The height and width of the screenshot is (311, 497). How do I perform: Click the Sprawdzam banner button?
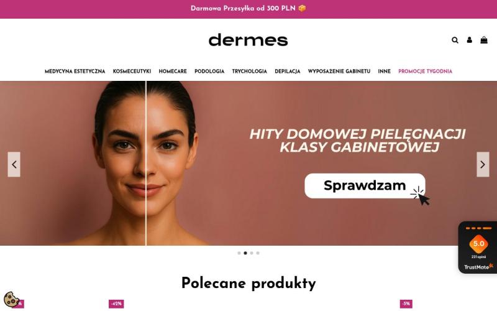(x=365, y=185)
